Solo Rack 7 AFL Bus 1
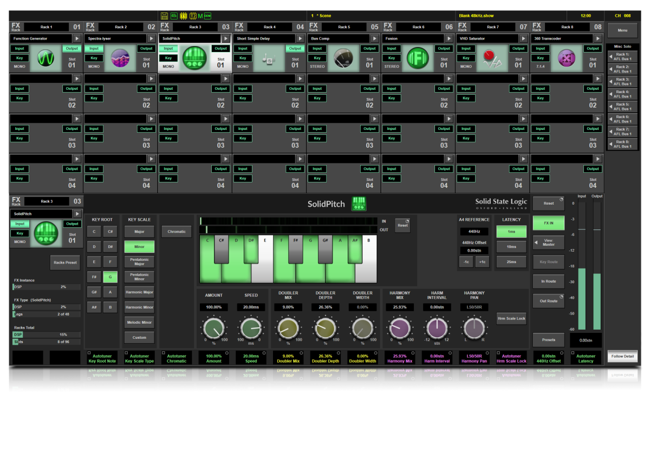This screenshot has width=650, height=472. coord(622,132)
